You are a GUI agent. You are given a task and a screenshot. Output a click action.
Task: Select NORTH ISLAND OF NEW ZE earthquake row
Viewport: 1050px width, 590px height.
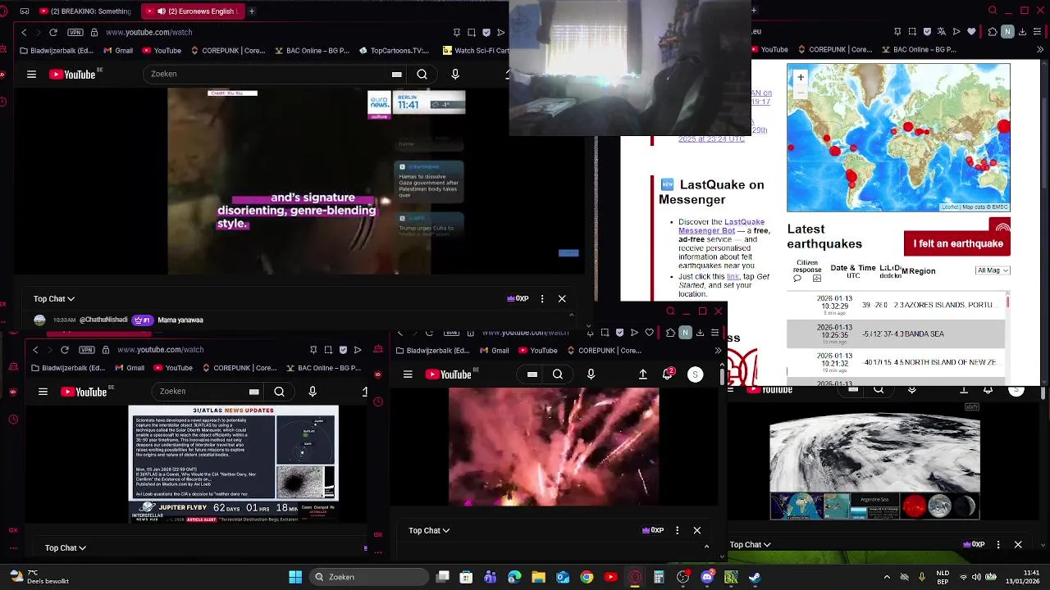(x=896, y=362)
